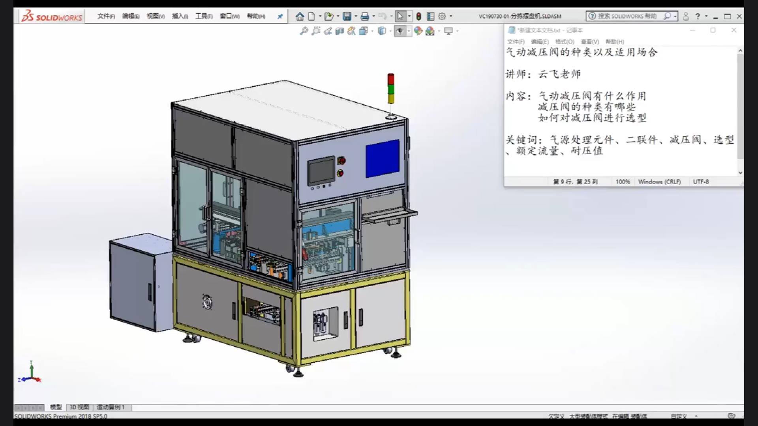The width and height of the screenshot is (758, 426).
Task: Expand the View Orientation dropdown arrow
Action: 372,31
